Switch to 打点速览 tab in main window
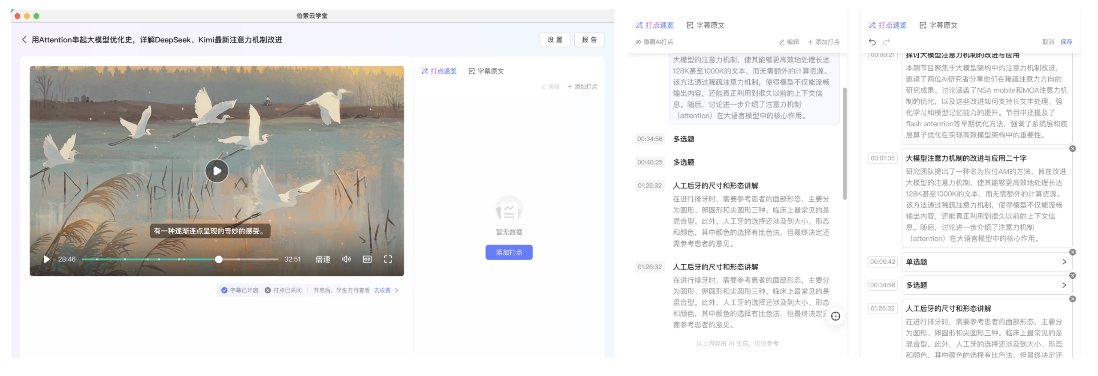Image resolution: width=1098 pixels, height=376 pixels. (x=439, y=71)
